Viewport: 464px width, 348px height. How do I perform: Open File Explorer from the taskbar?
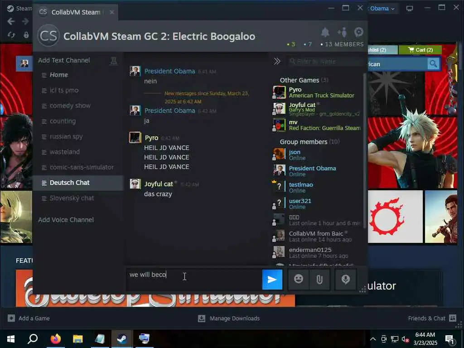(78, 339)
